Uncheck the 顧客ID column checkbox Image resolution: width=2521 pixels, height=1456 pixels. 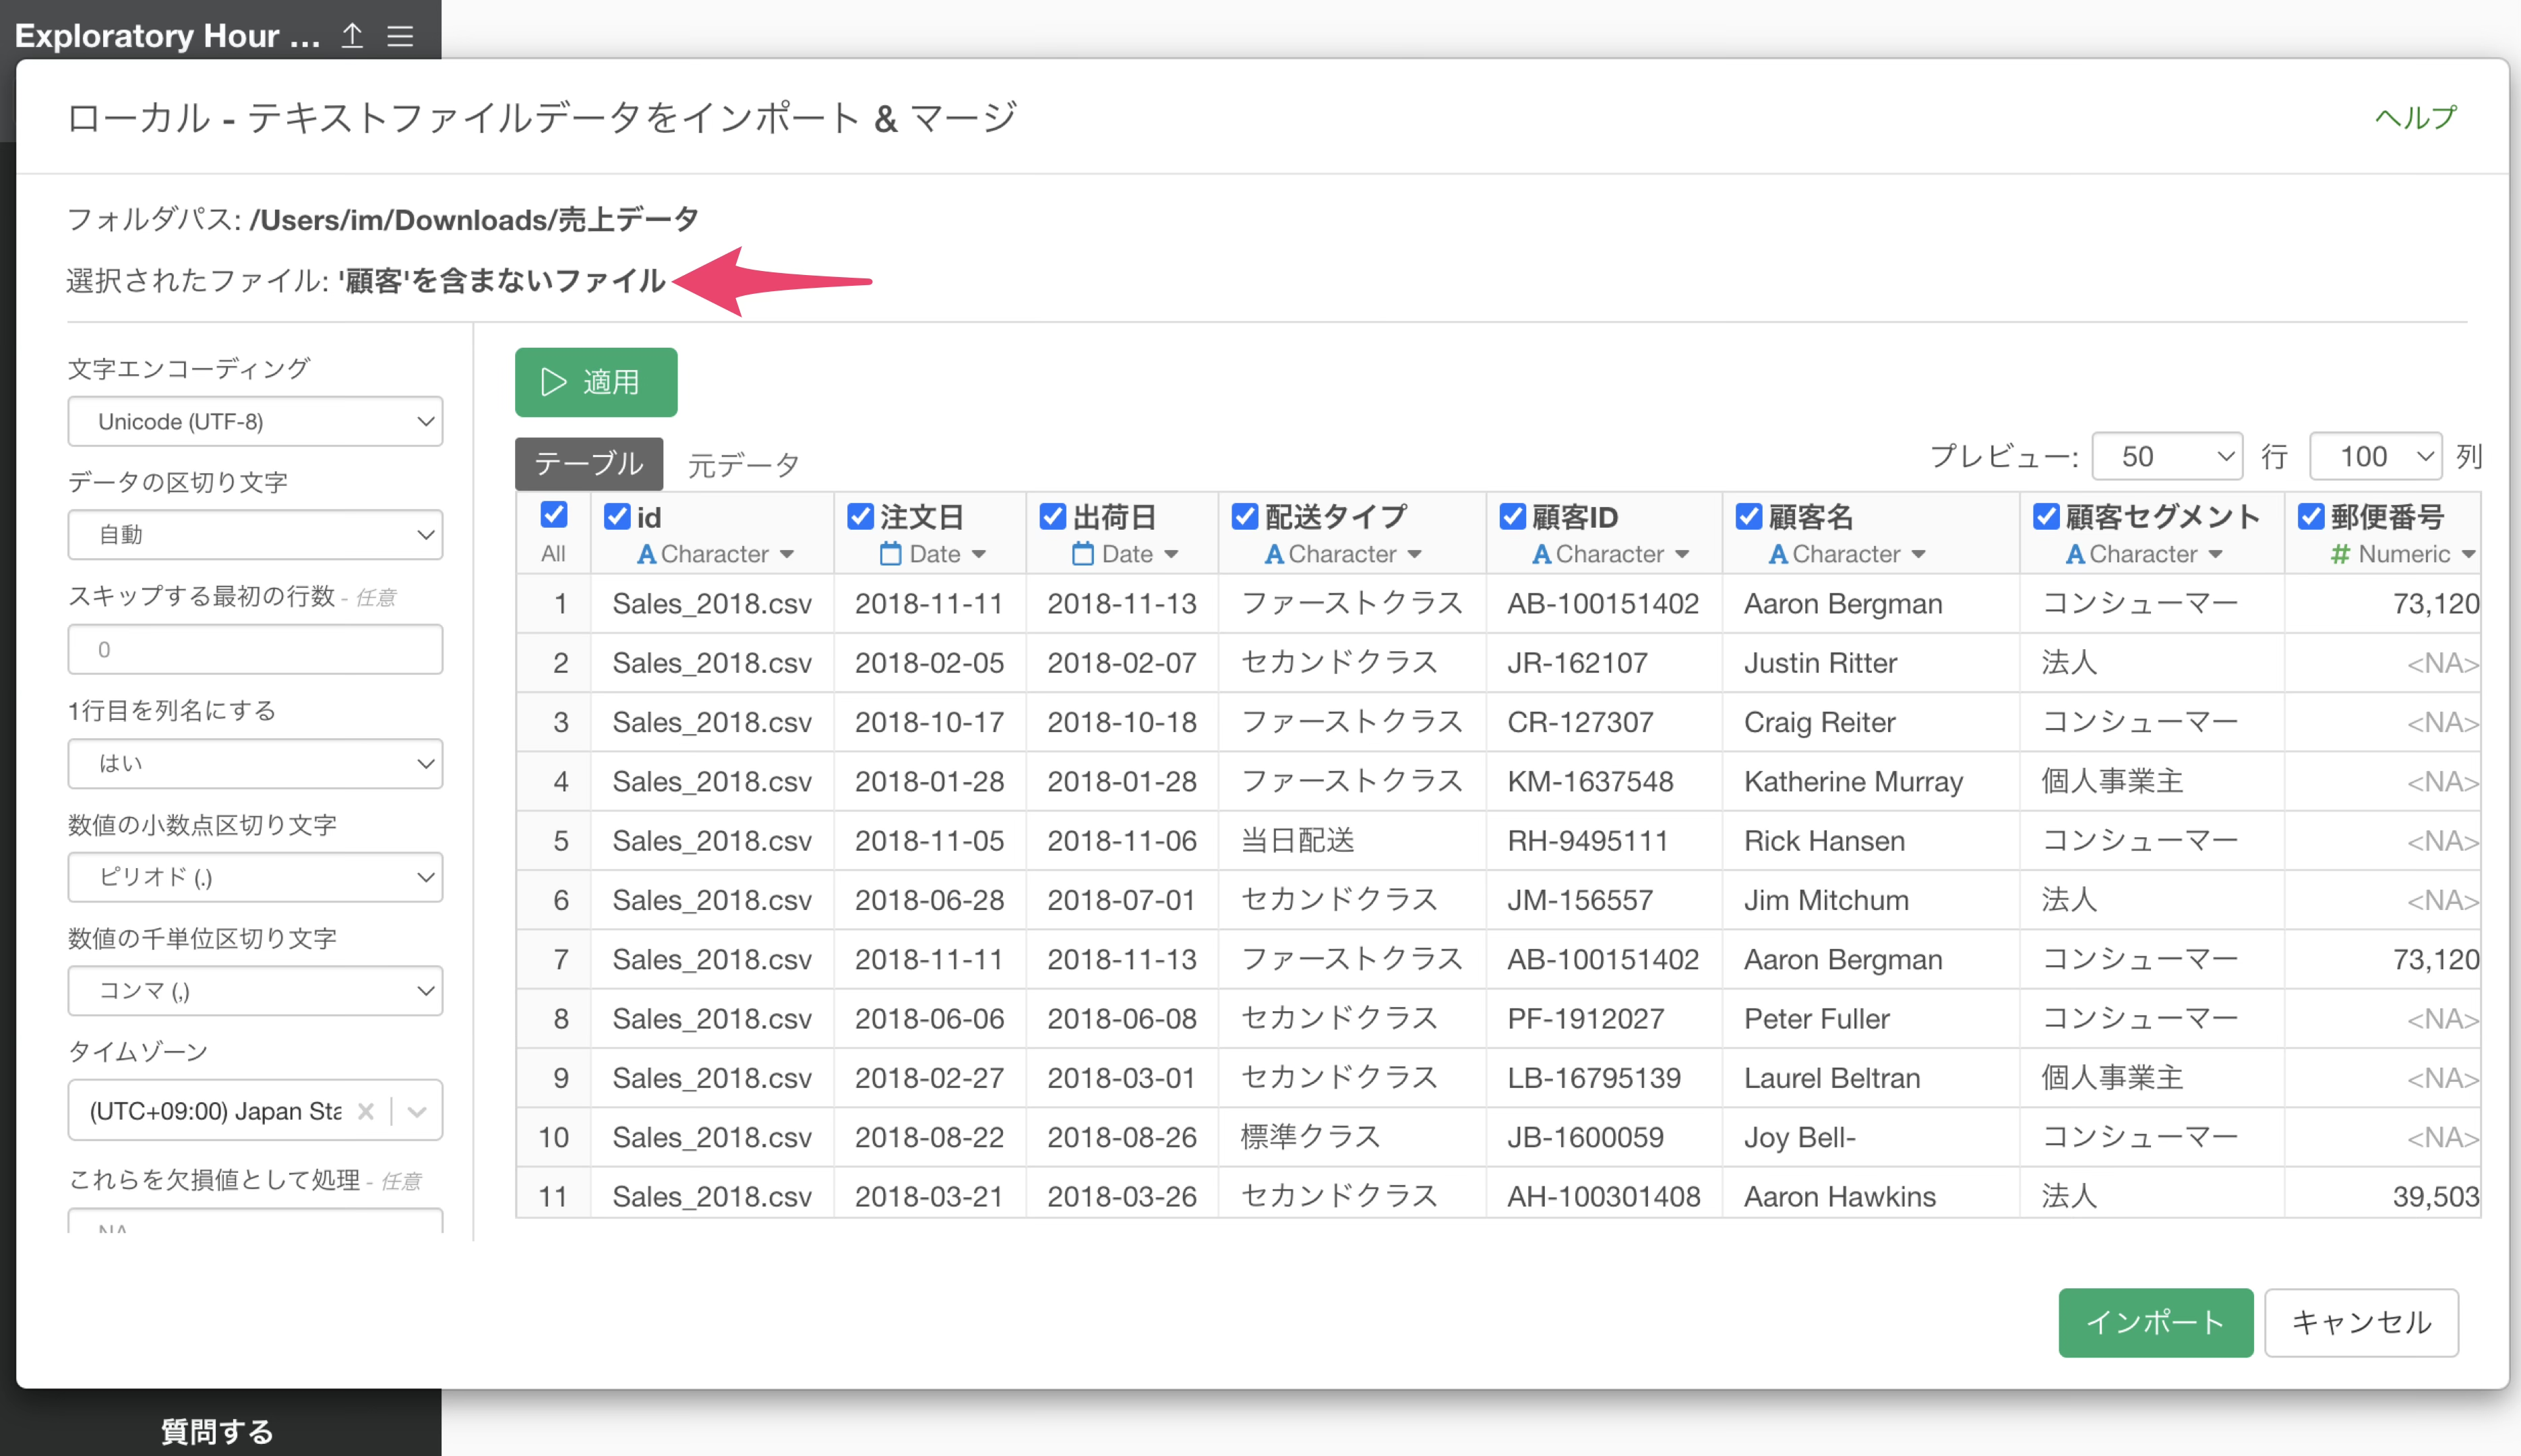pyautogui.click(x=1512, y=516)
